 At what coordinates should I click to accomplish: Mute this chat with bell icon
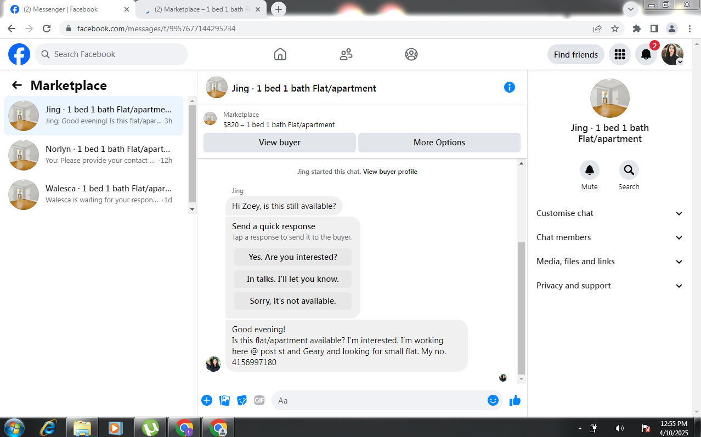[x=590, y=170]
